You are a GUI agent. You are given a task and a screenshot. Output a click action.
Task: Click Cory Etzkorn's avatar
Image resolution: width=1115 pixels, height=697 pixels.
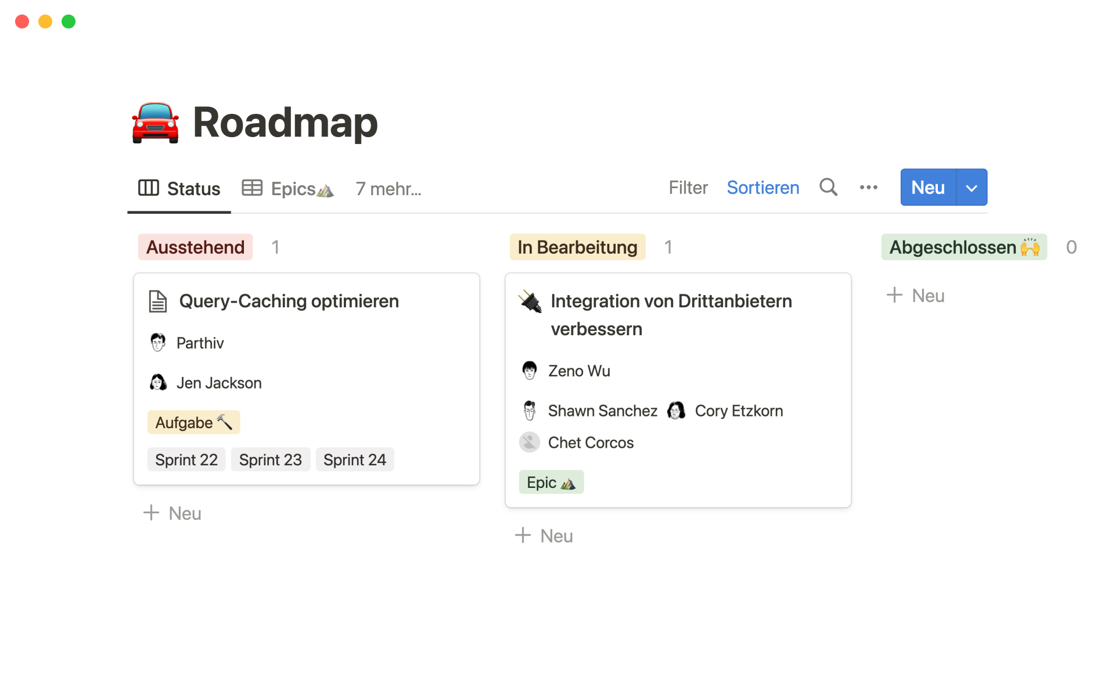tap(677, 411)
